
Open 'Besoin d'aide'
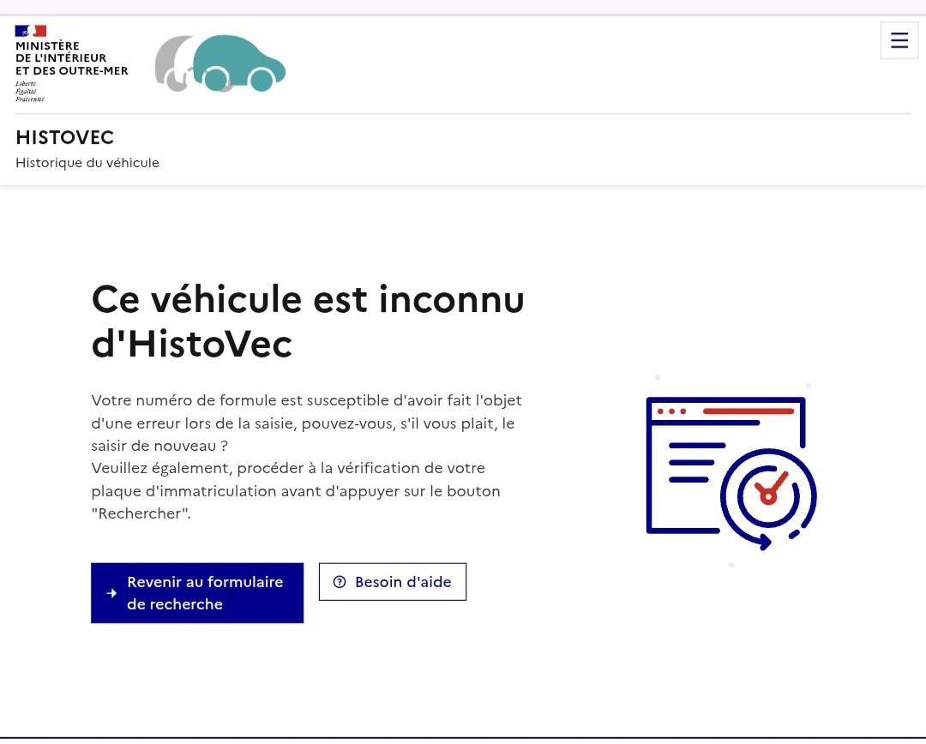[392, 582]
